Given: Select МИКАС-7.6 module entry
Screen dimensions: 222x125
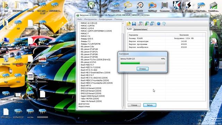Looking at the screenshot, I should (x=85, y=36).
